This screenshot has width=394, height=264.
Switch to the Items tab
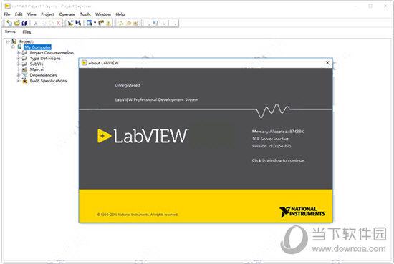pyautogui.click(x=10, y=31)
